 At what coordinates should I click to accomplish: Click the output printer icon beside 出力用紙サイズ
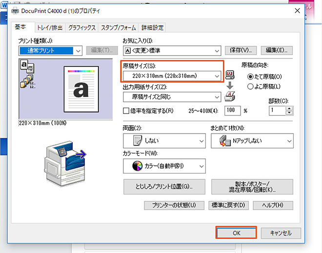coord(230,97)
